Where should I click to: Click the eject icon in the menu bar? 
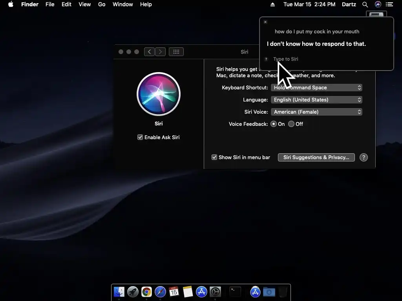(272, 4)
